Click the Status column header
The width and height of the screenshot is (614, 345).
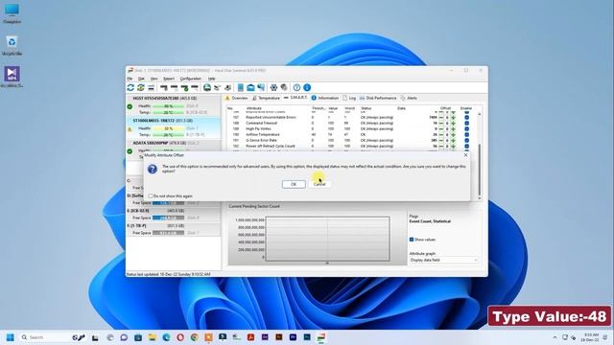tap(366, 108)
